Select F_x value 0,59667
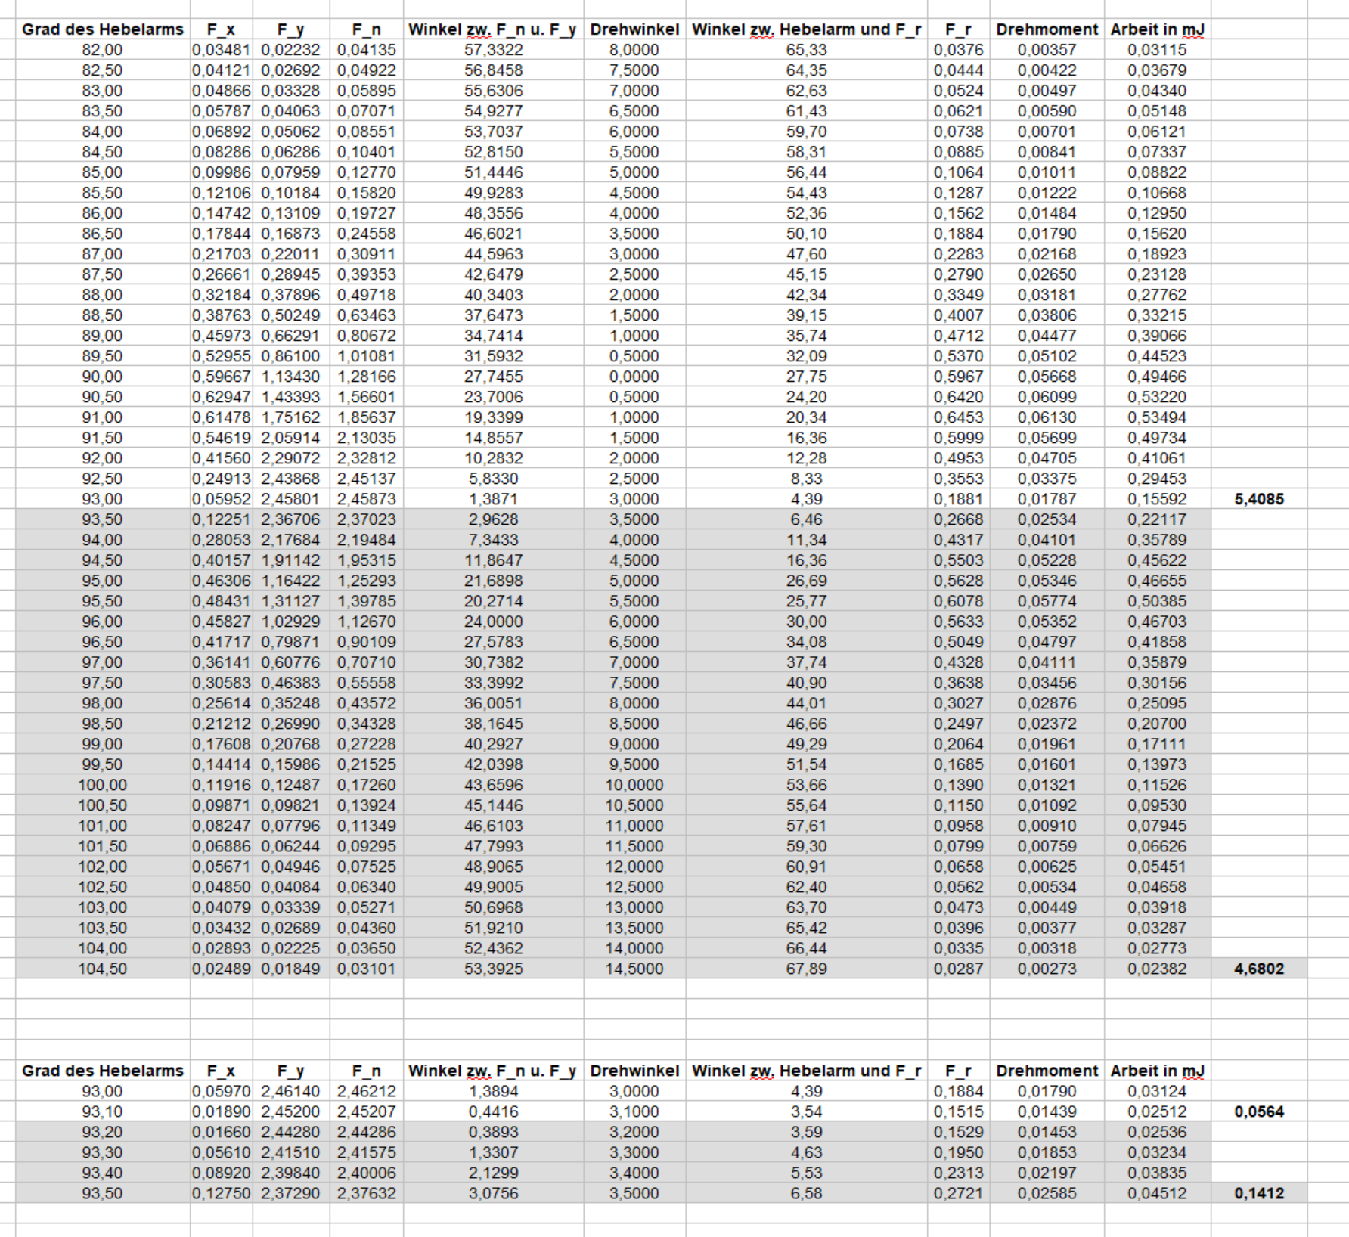 click(221, 377)
